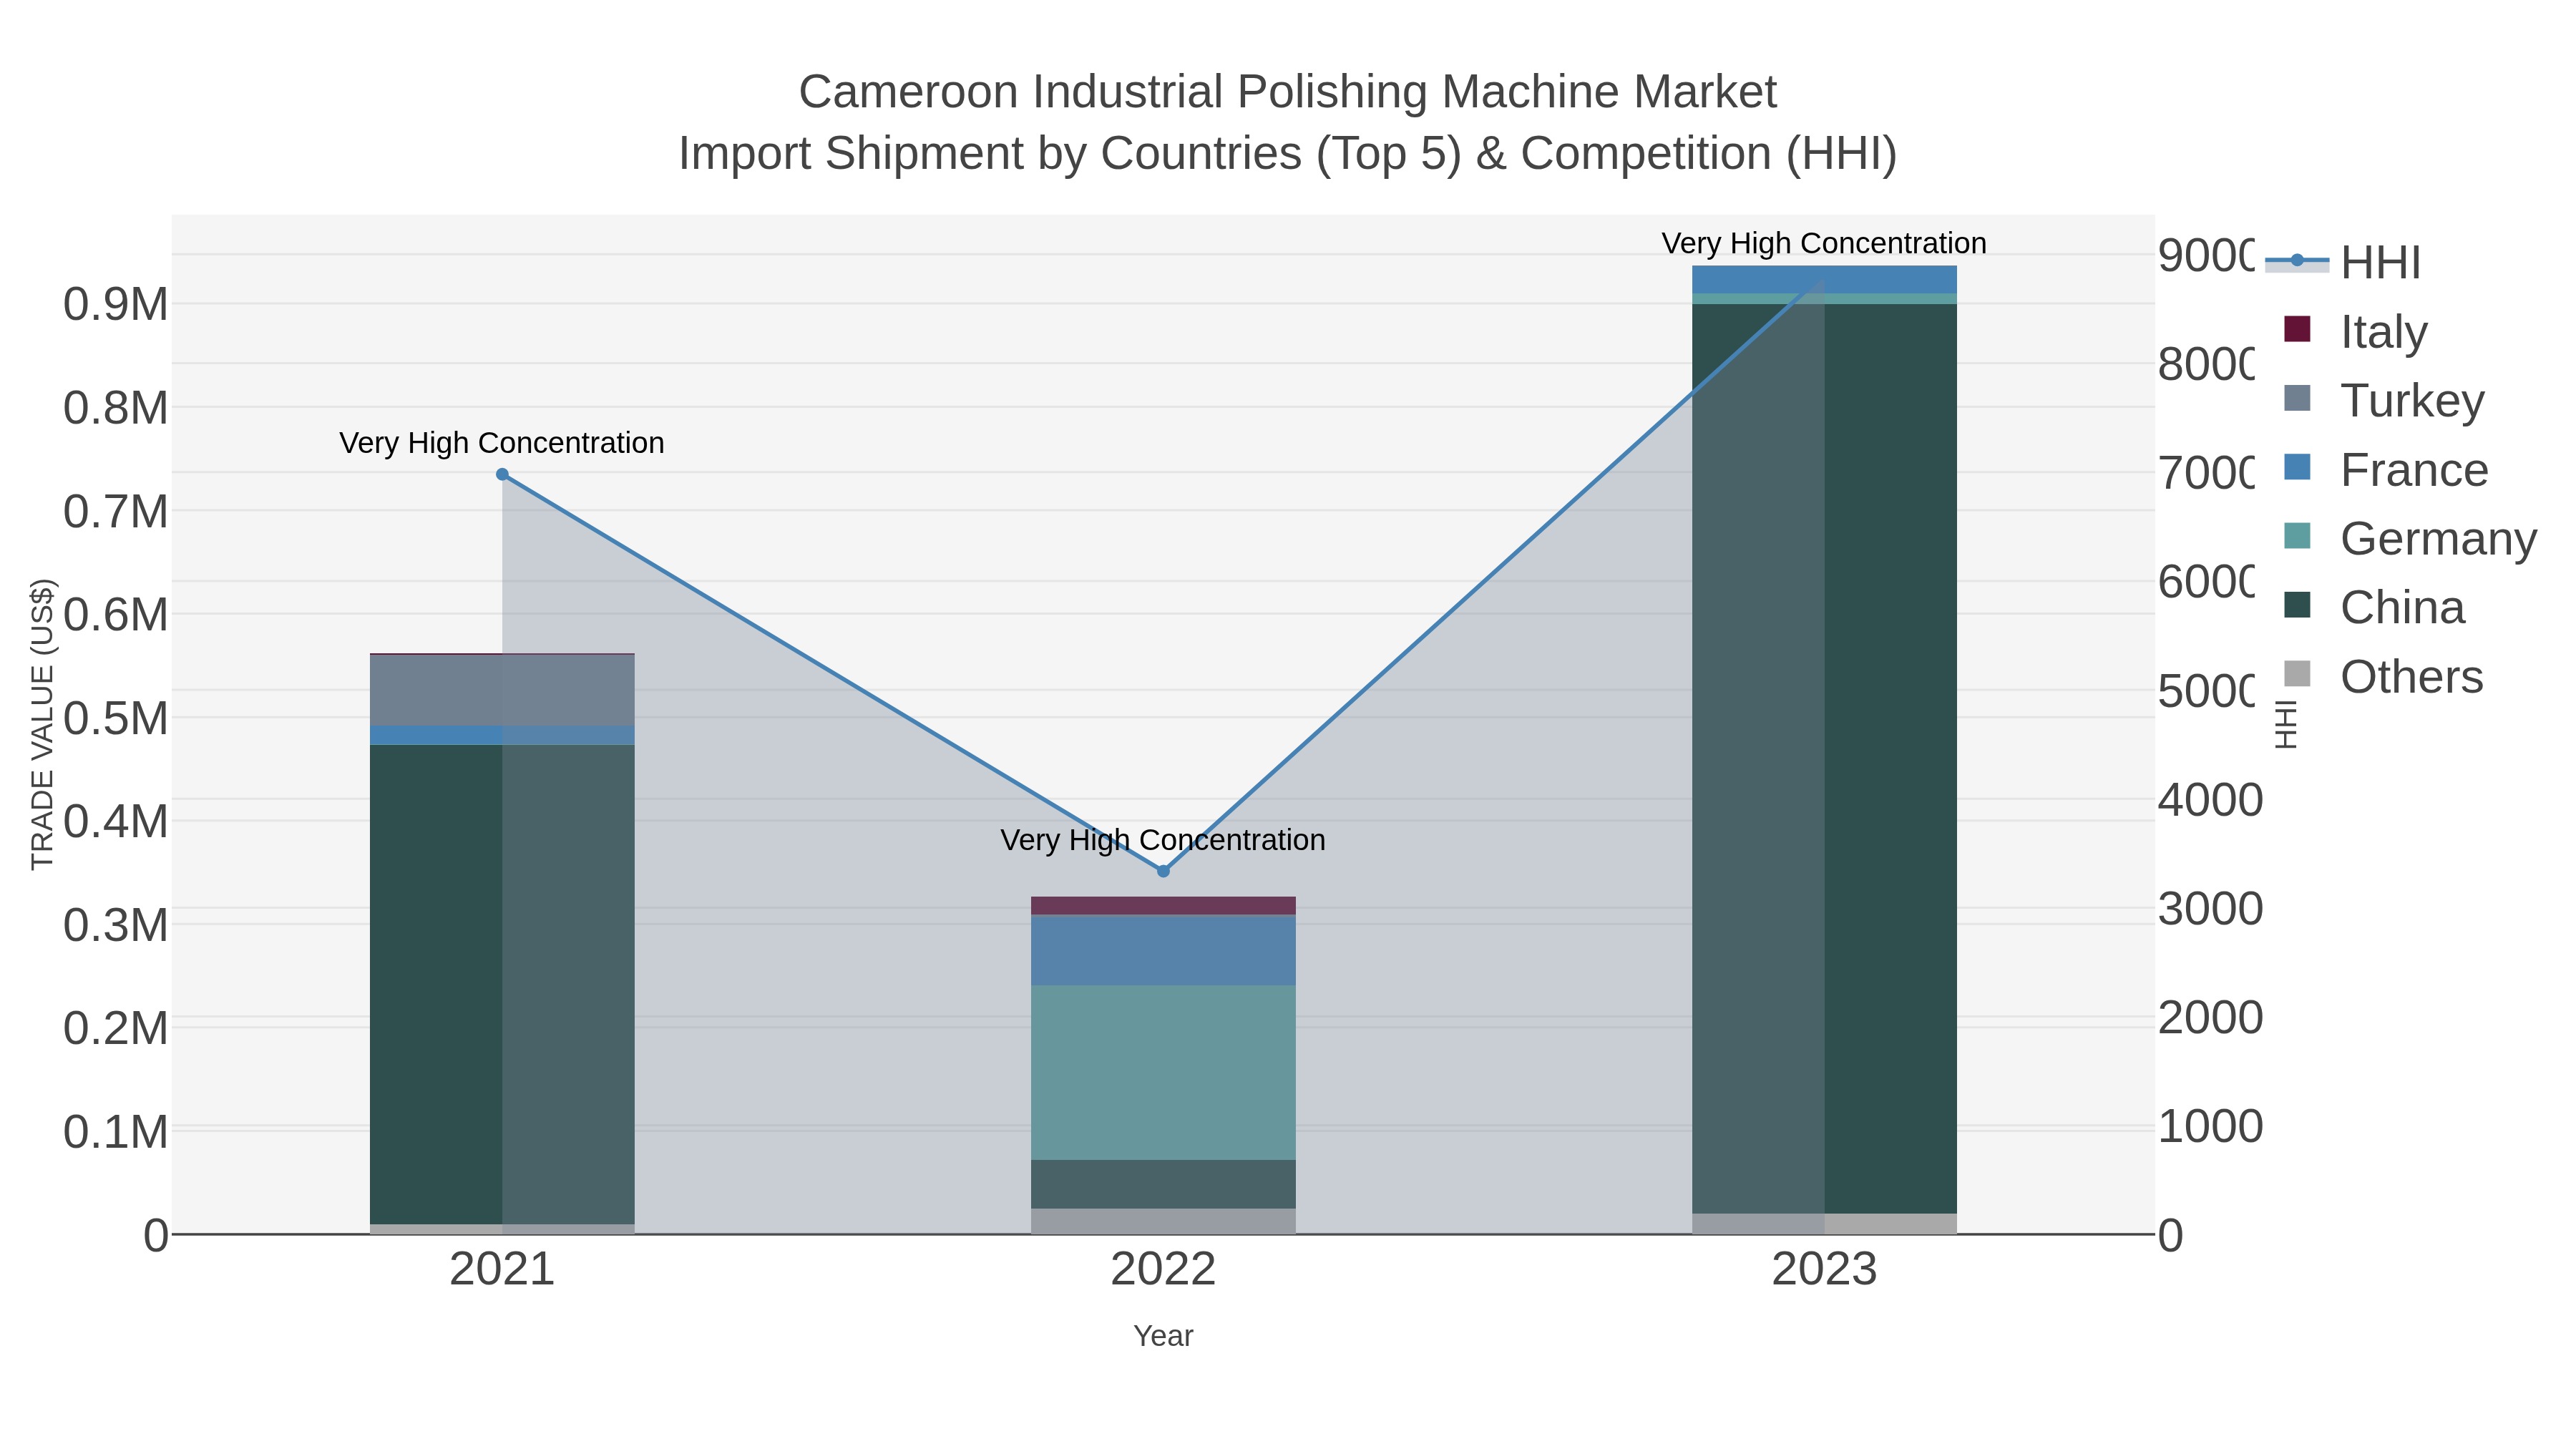The height and width of the screenshot is (1449, 2576).
Task: Click the 3000 HHI axis tick label
Action: [2210, 909]
